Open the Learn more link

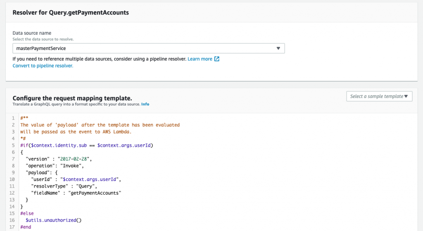pos(200,59)
